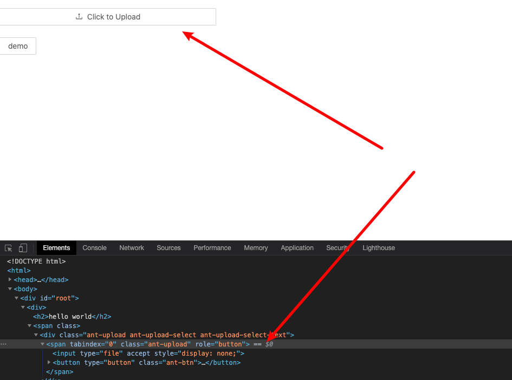The height and width of the screenshot is (380, 512).
Task: Expand the head element node
Action: [10, 279]
